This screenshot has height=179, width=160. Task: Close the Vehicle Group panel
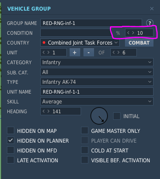(x=152, y=9)
